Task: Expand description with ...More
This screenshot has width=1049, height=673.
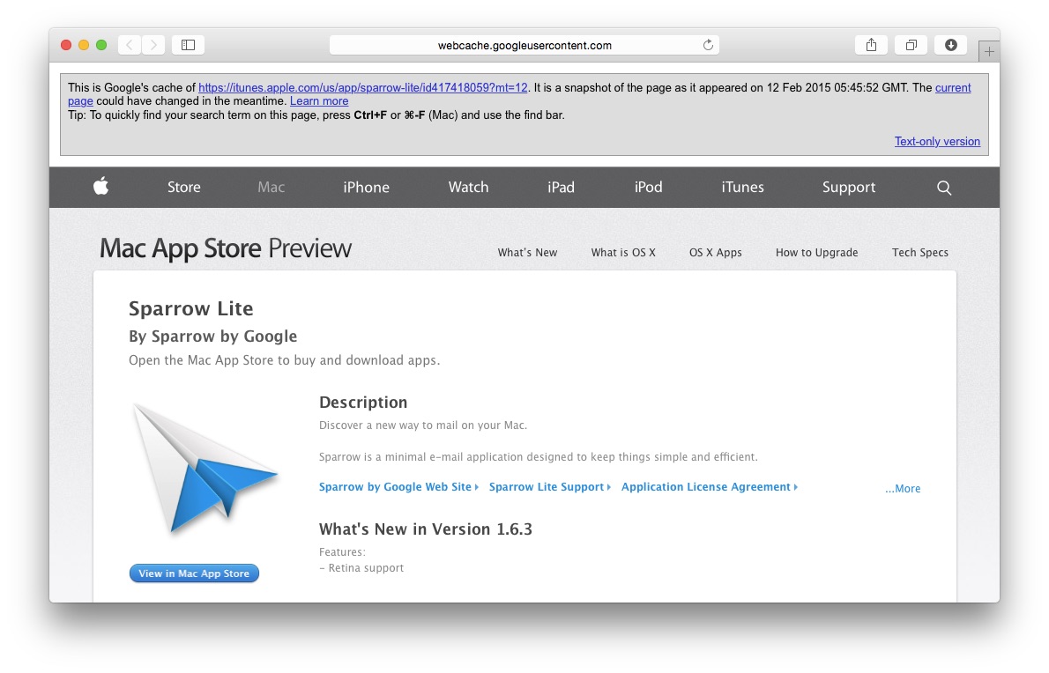Action: tap(903, 489)
